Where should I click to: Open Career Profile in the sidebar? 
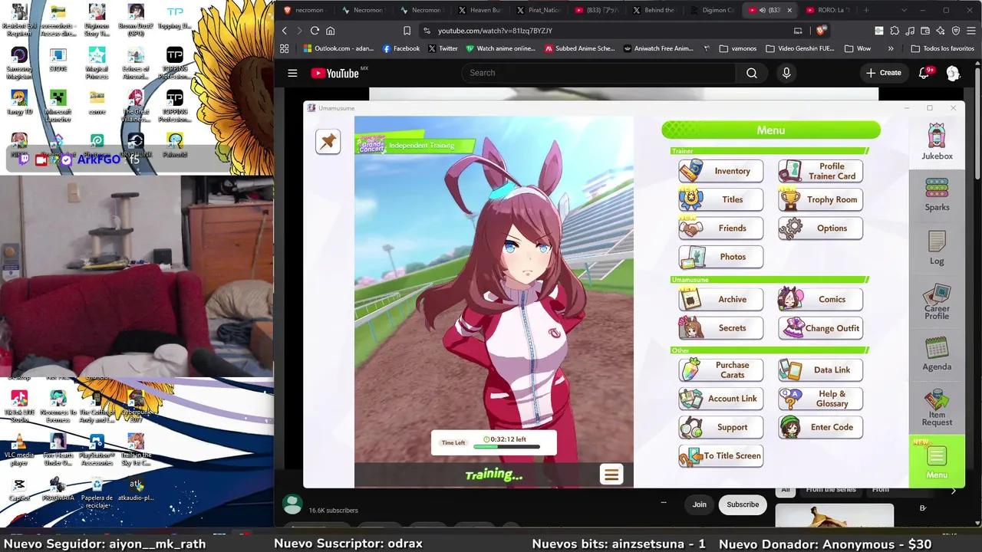[937, 302]
